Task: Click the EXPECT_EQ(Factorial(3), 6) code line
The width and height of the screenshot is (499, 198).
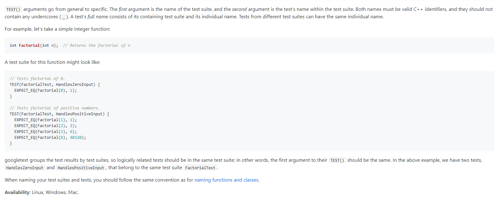Action: pos(45,132)
